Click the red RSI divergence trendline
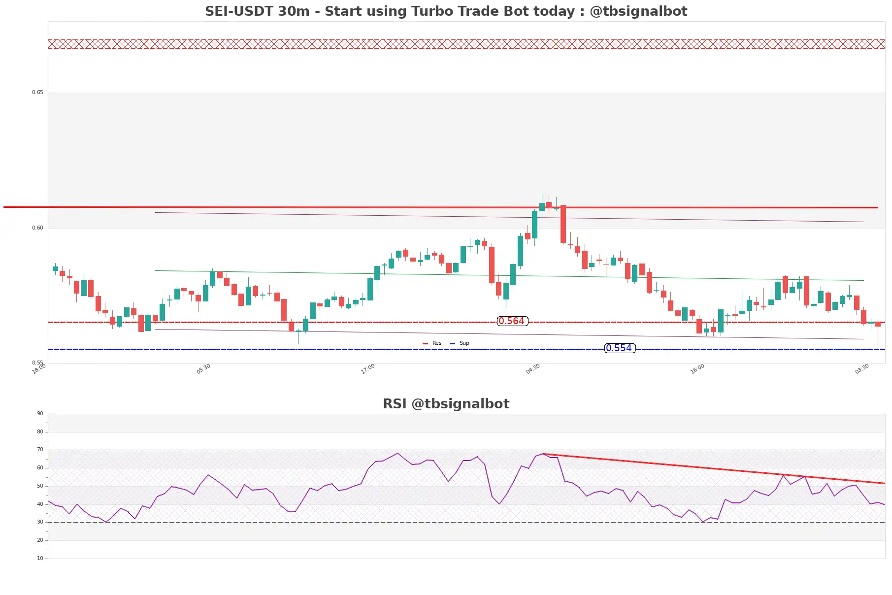 click(x=714, y=468)
